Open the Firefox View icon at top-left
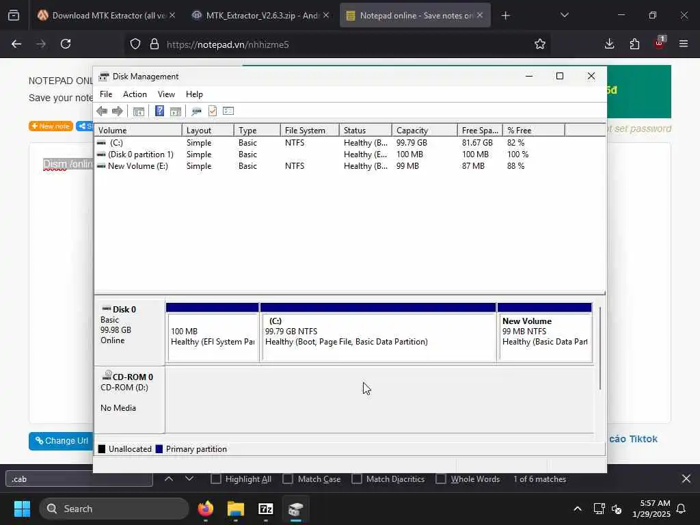Screen dimensions: 700x525 tap(14, 16)
